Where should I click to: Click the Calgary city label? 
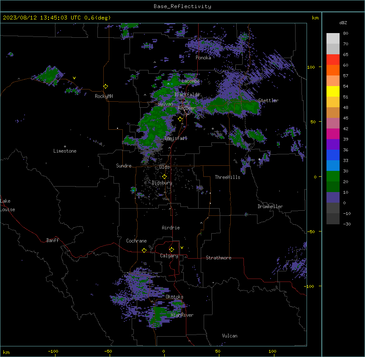(x=169, y=256)
